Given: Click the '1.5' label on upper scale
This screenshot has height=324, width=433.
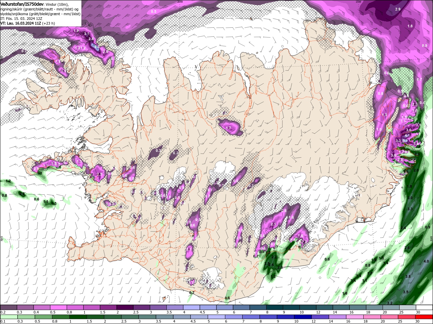Looking at the screenshot, I should point(102,312).
